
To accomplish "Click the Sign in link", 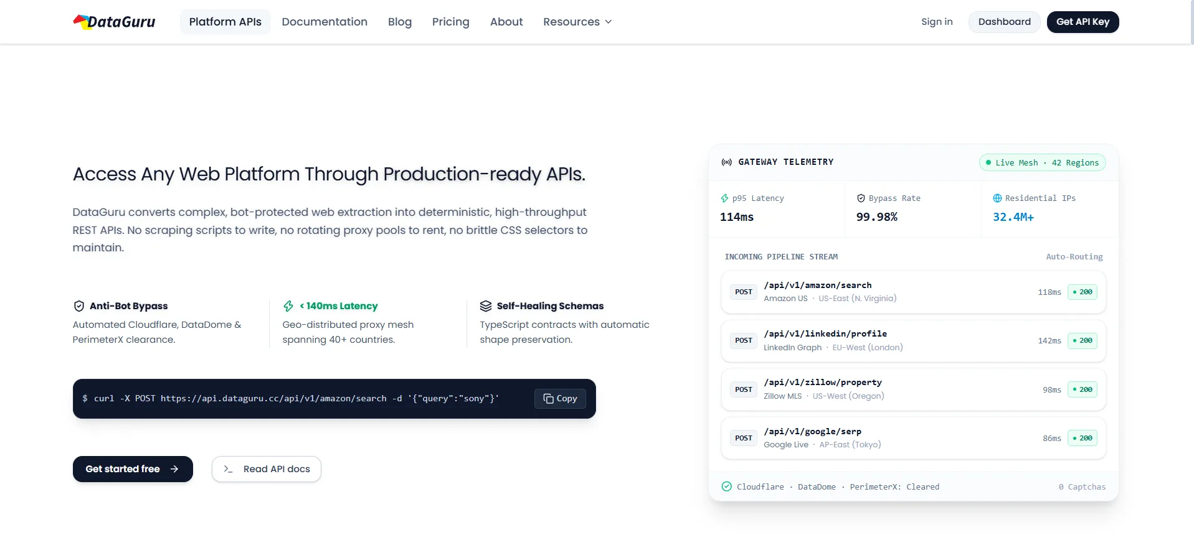I will point(937,22).
